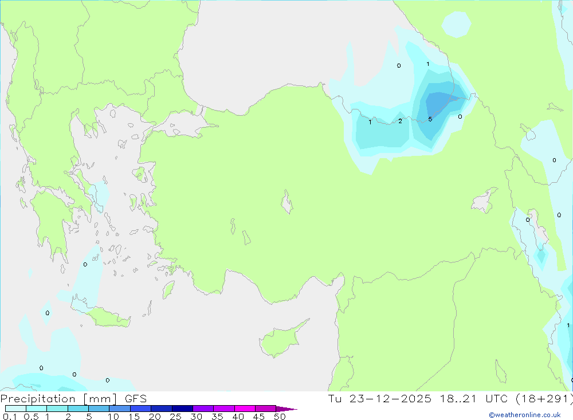Select the 0.5–1 mm legend swatch
Screen dimensions: 573x420
point(37,409)
